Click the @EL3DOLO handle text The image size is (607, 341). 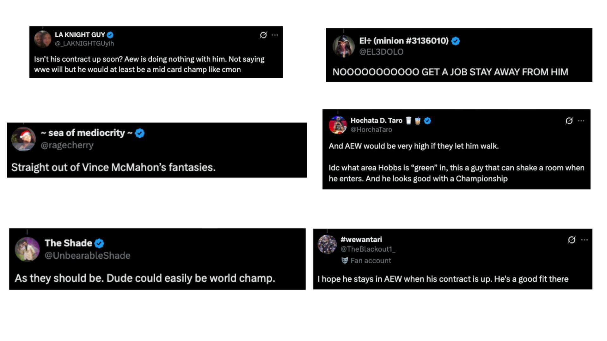(381, 51)
